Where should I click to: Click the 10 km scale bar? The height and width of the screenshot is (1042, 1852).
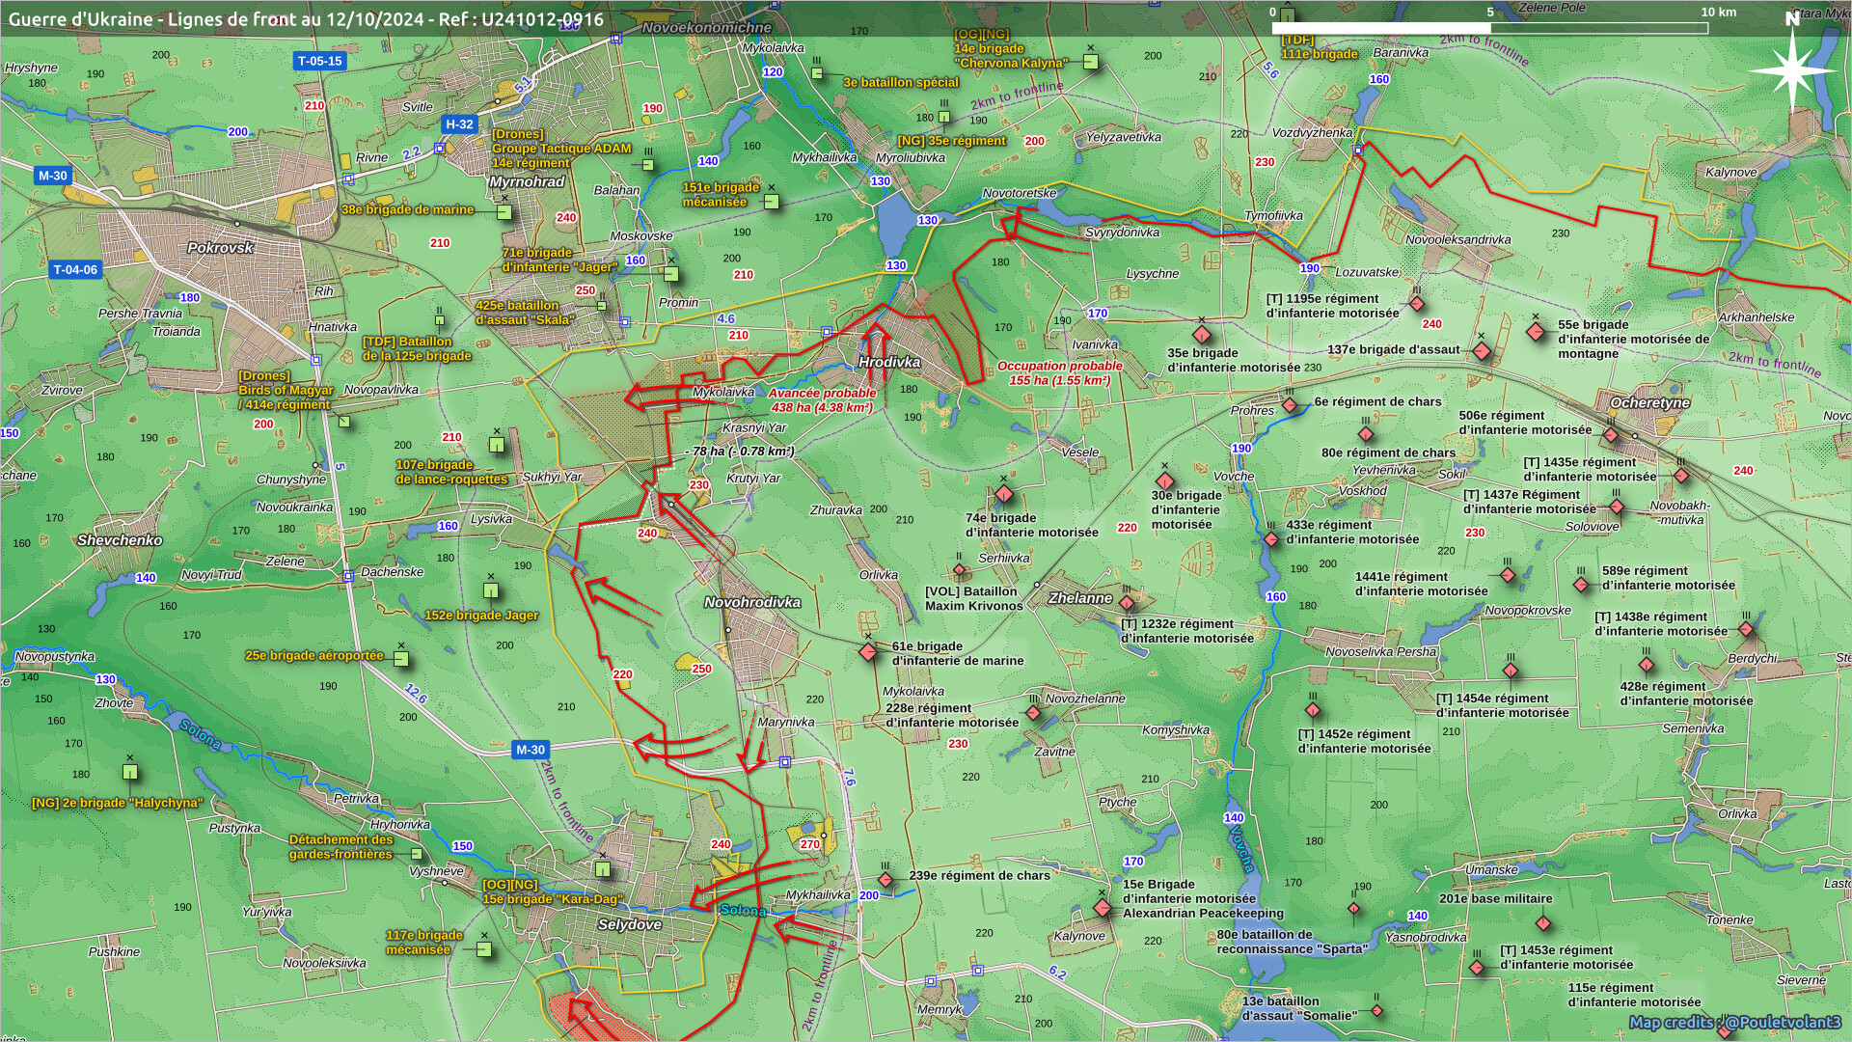pyautogui.click(x=1489, y=28)
